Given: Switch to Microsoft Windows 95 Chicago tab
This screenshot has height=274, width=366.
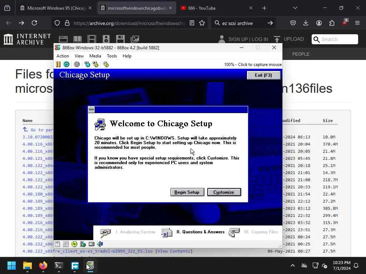Looking at the screenshot, I should pos(56,8).
